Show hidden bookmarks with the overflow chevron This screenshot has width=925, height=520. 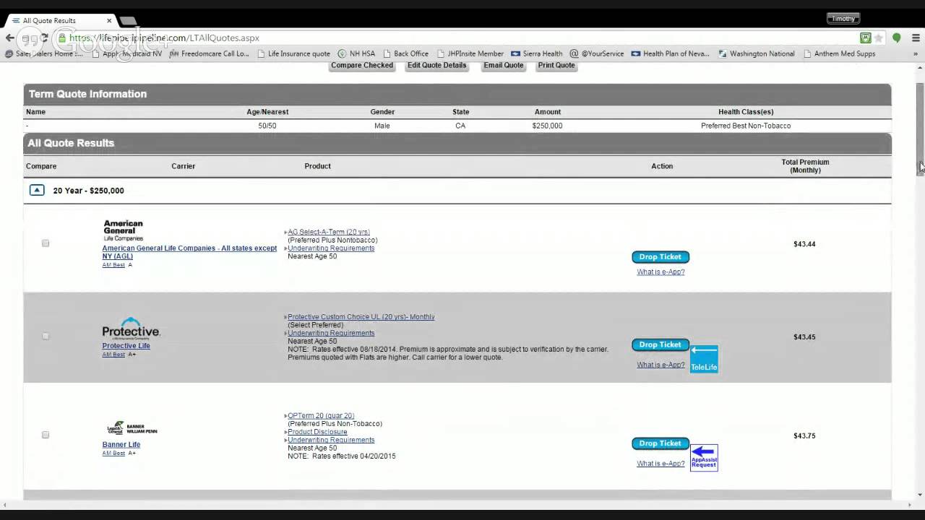click(917, 53)
